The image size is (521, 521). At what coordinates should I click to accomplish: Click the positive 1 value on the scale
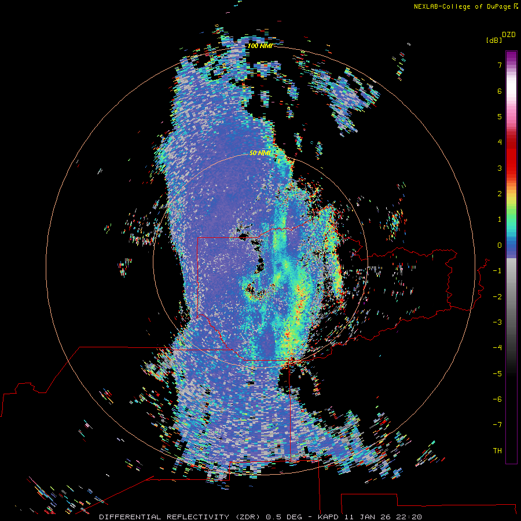tap(500, 219)
